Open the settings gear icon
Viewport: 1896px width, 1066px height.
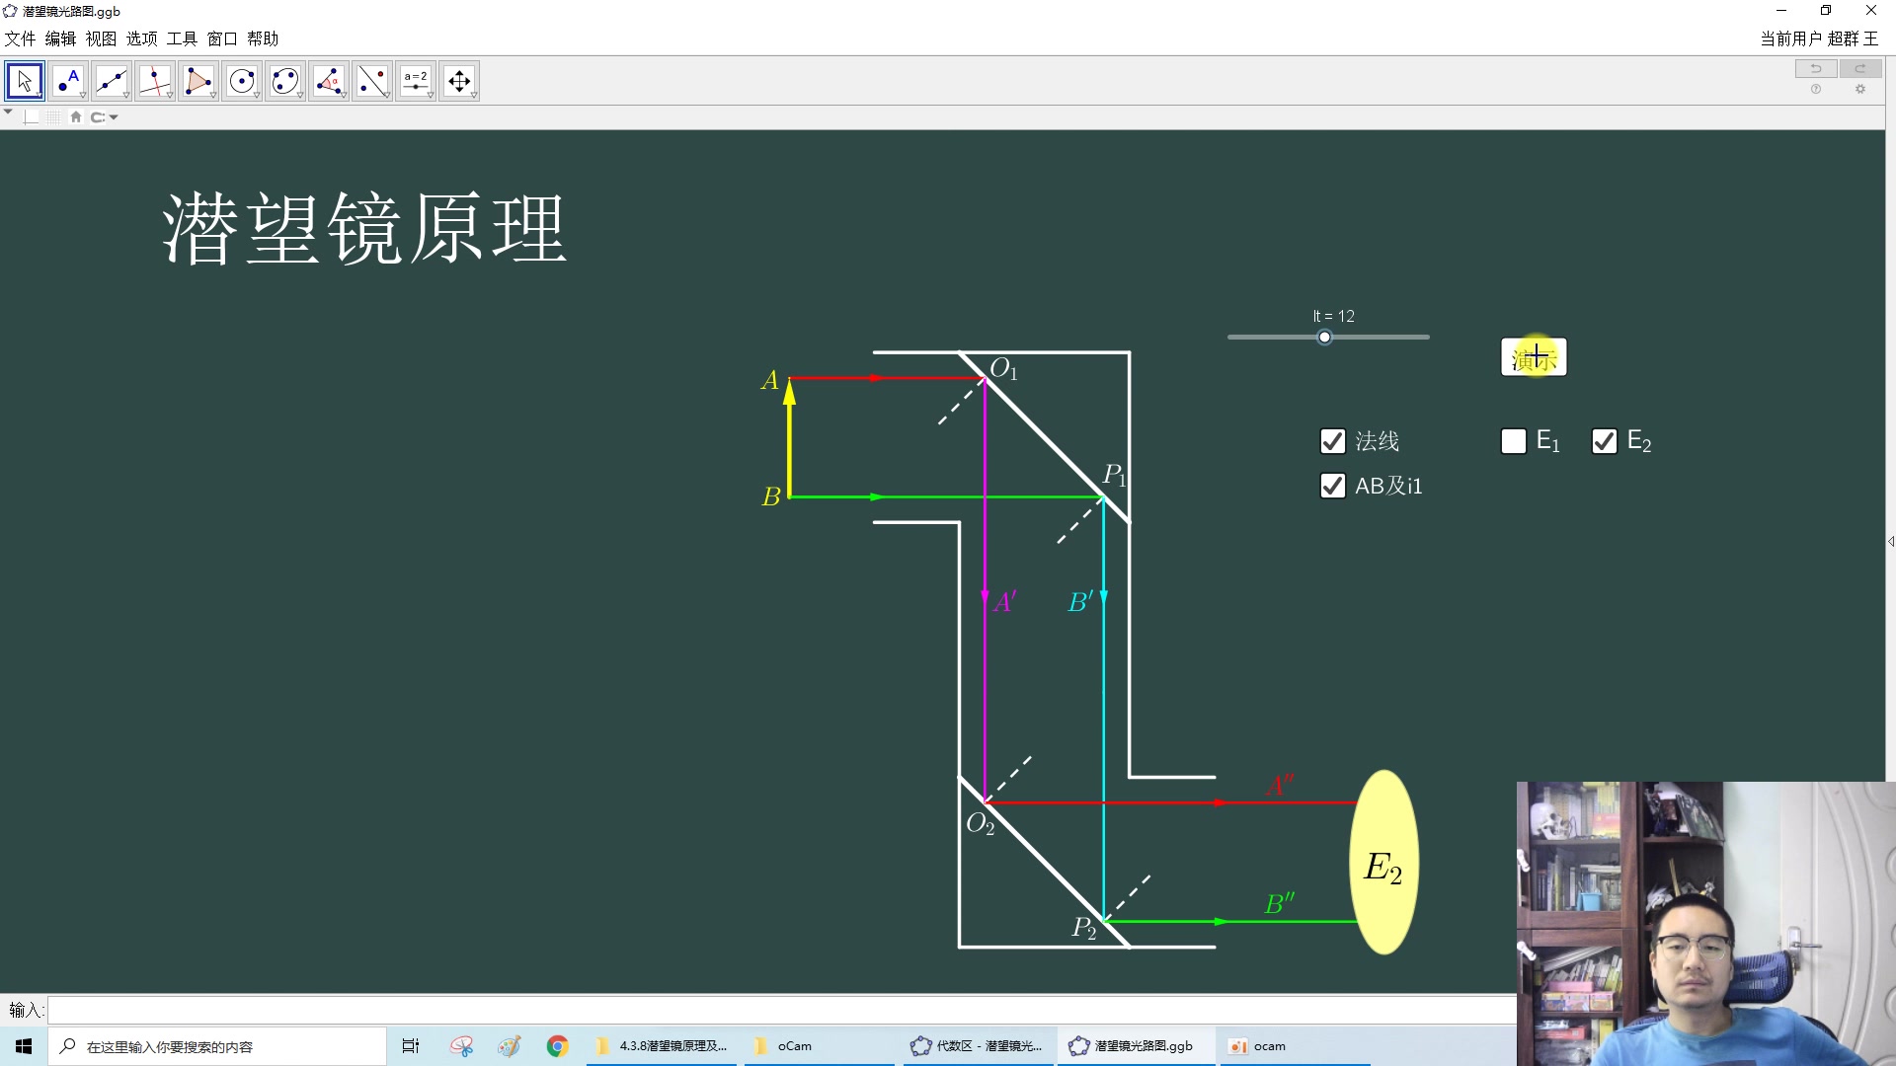1860,89
